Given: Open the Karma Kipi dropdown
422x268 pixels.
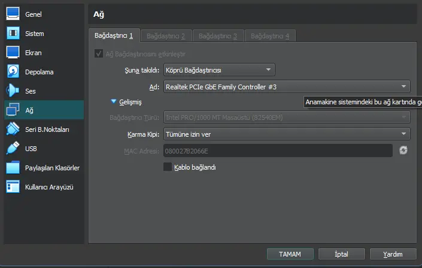Looking at the screenshot, I should (x=286, y=134).
